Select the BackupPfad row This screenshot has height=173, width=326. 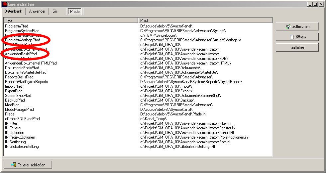pos(15,100)
